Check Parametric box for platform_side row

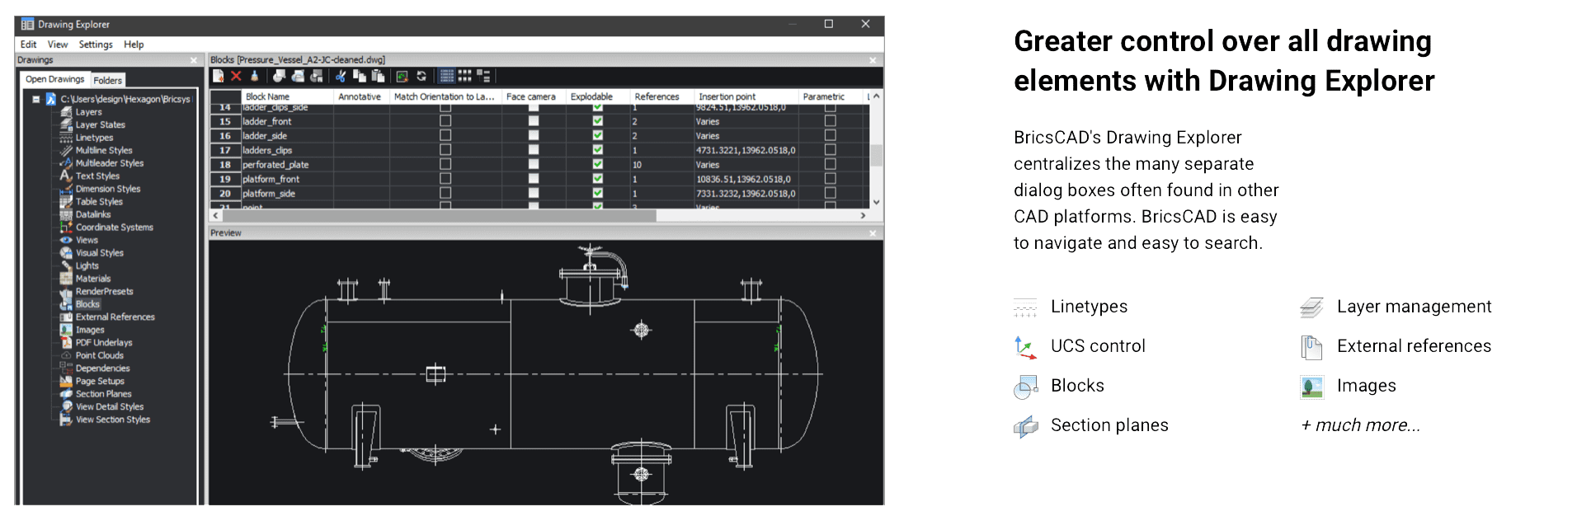point(830,193)
